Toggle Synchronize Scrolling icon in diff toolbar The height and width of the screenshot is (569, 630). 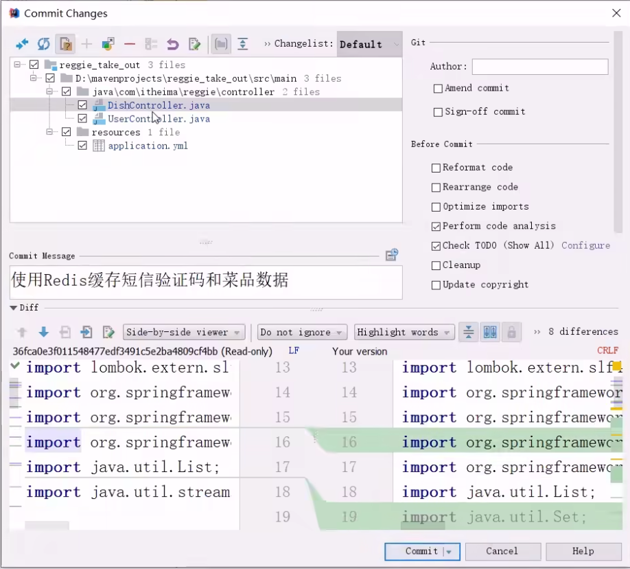489,333
